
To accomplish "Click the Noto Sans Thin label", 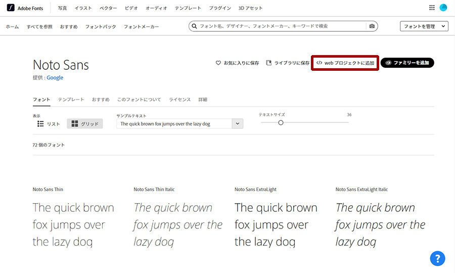I will point(48,190).
